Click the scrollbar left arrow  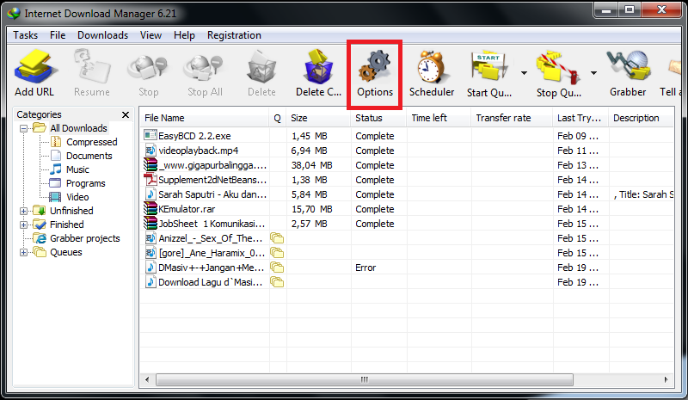click(x=147, y=379)
